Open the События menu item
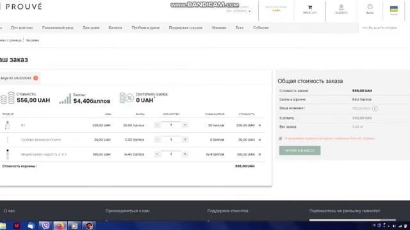The height and width of the screenshot is (230, 410). coord(261,27)
